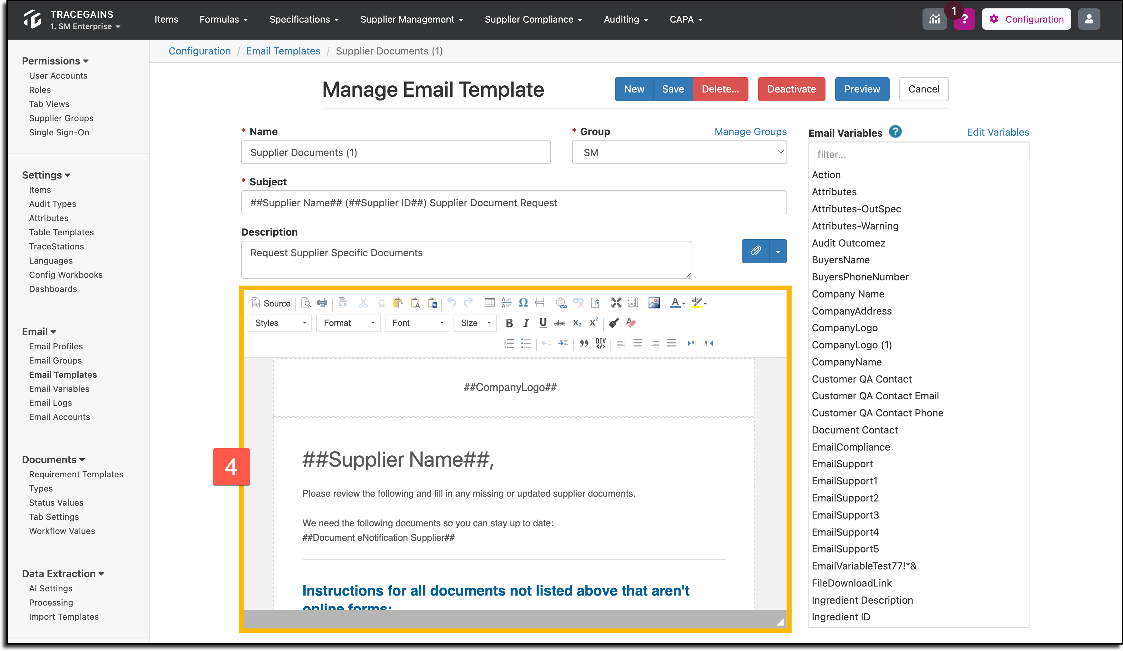Toggle Italic formatting
The image size is (1123, 651).
point(526,323)
